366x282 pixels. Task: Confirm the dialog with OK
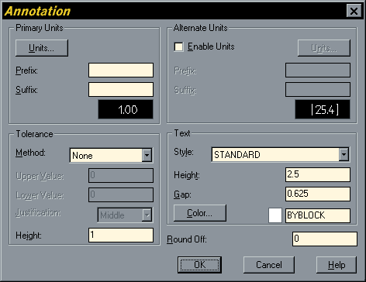point(199,265)
